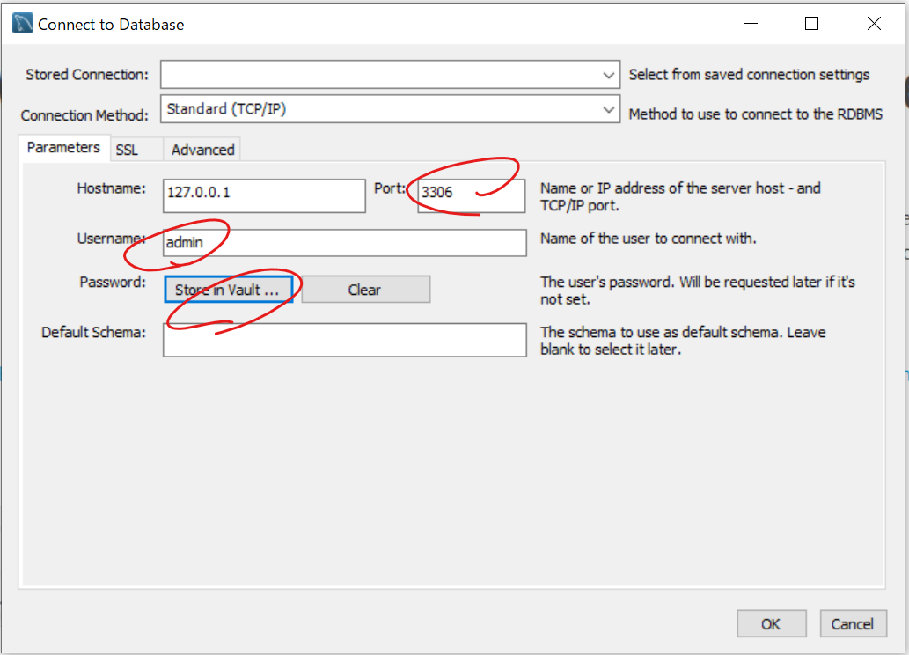Click the 'The schema to use as default schema' description

683,341
